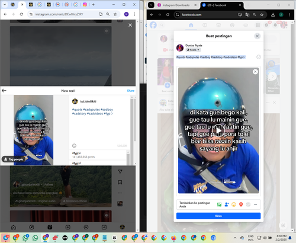Viewport: 296px width, 243px height.
Task: Open new tab in Instagram browser window
Action: coord(93,5)
